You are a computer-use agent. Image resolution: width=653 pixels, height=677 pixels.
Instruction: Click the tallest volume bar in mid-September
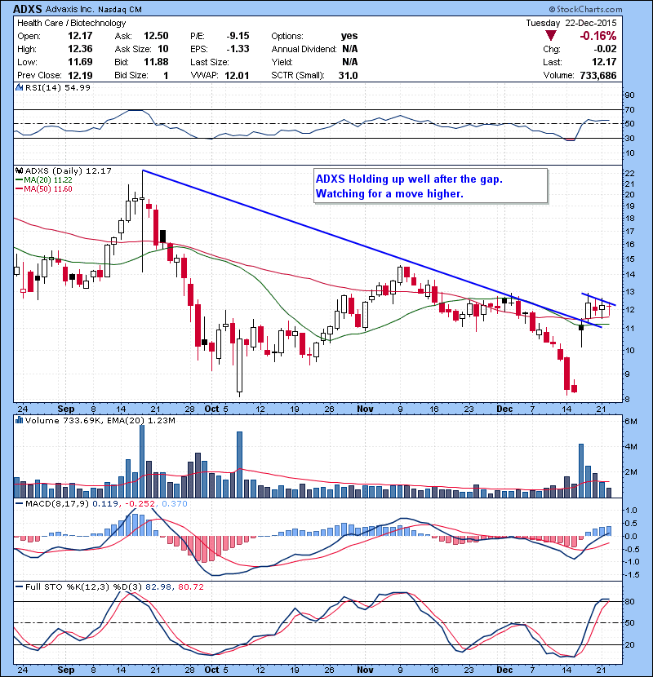pos(142,461)
